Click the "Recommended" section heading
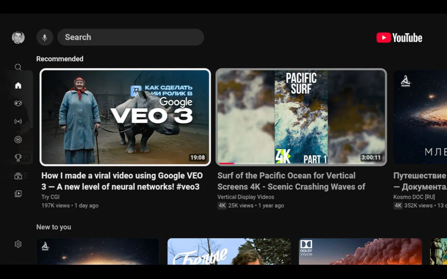Viewport: 447px width, 279px height. (60, 59)
